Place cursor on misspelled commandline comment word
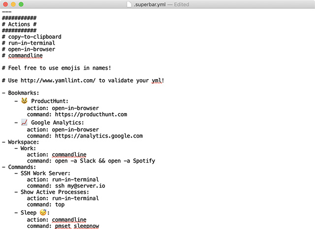The height and width of the screenshot is (229, 315). (25, 56)
